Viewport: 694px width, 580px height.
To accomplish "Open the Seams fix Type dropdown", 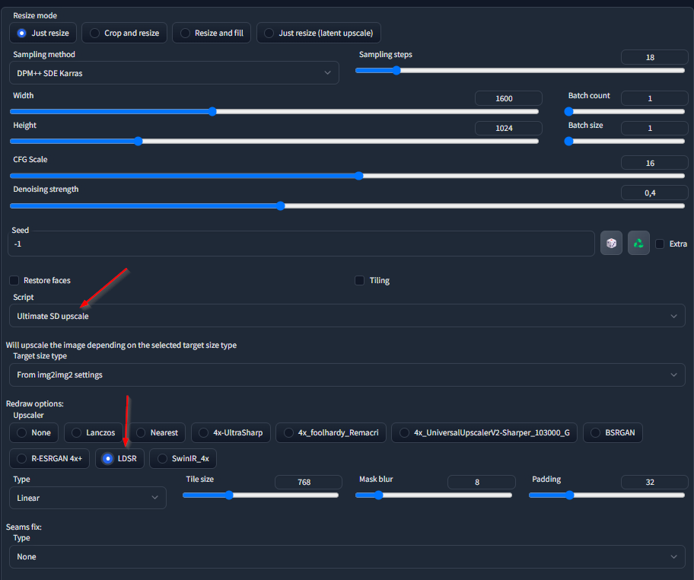I will pos(348,556).
